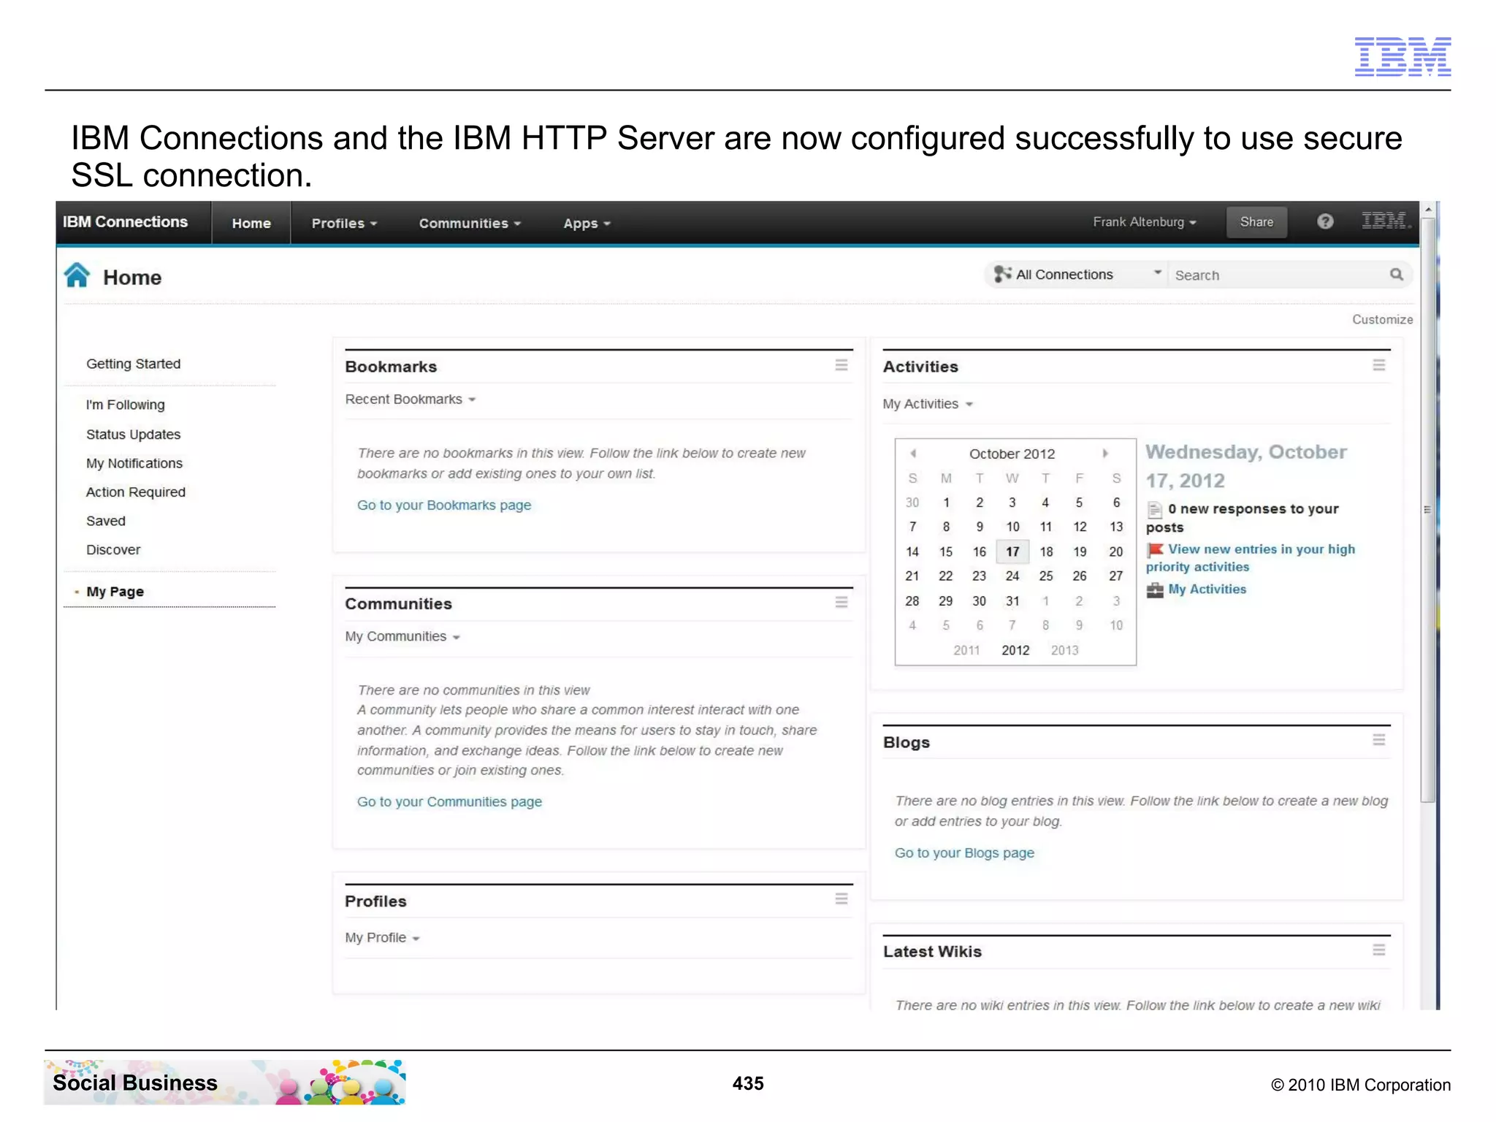
Task: Open the Communities navigation dropdown
Action: pyautogui.click(x=470, y=224)
